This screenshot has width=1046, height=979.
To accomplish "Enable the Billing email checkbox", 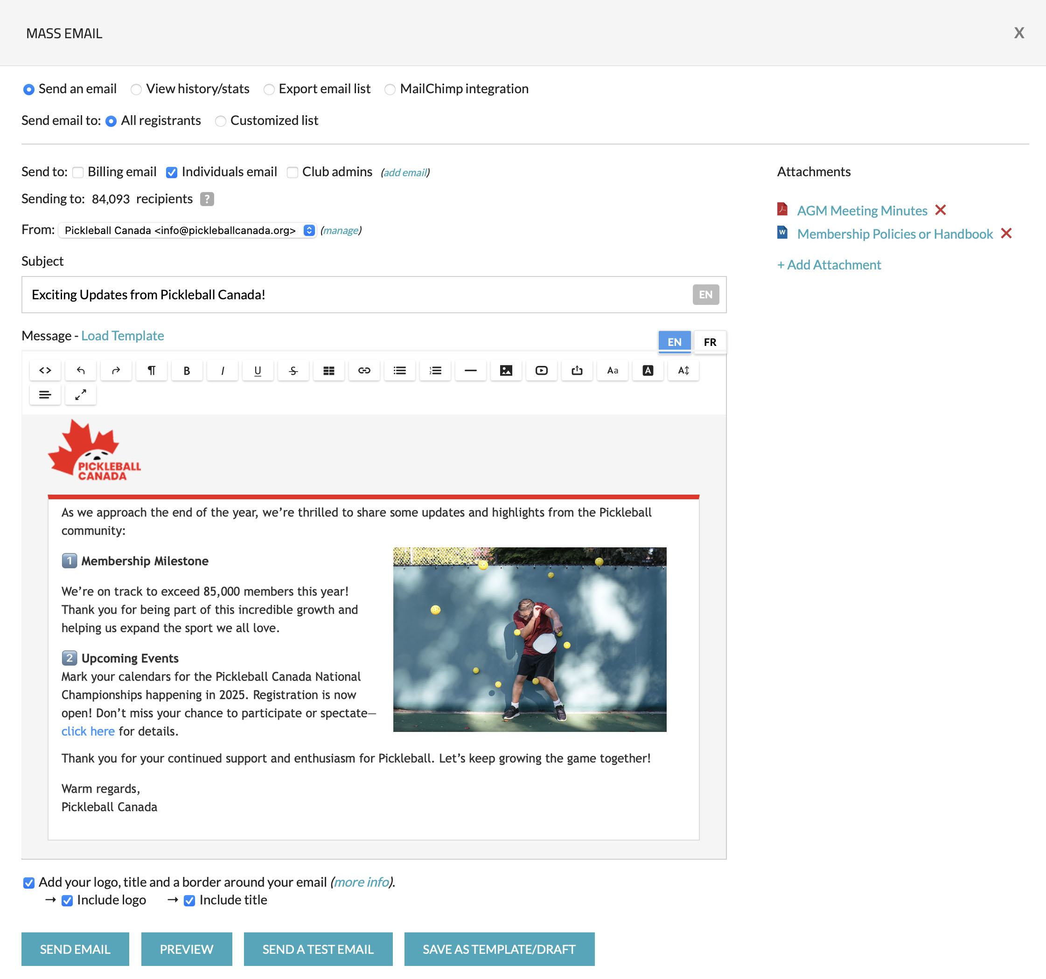I will point(78,172).
